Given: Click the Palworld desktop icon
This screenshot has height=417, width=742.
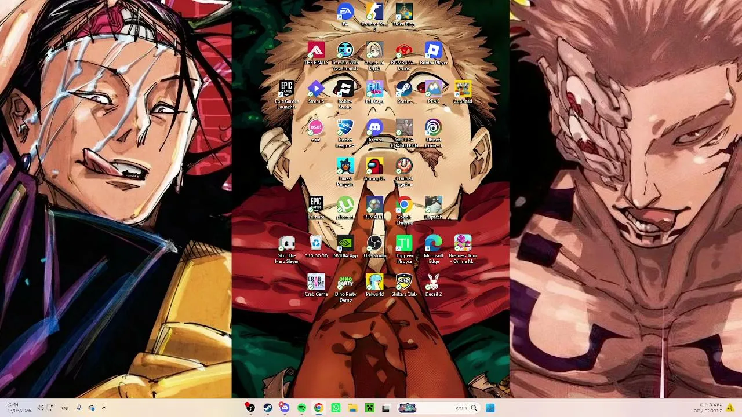Looking at the screenshot, I should click(374, 286).
